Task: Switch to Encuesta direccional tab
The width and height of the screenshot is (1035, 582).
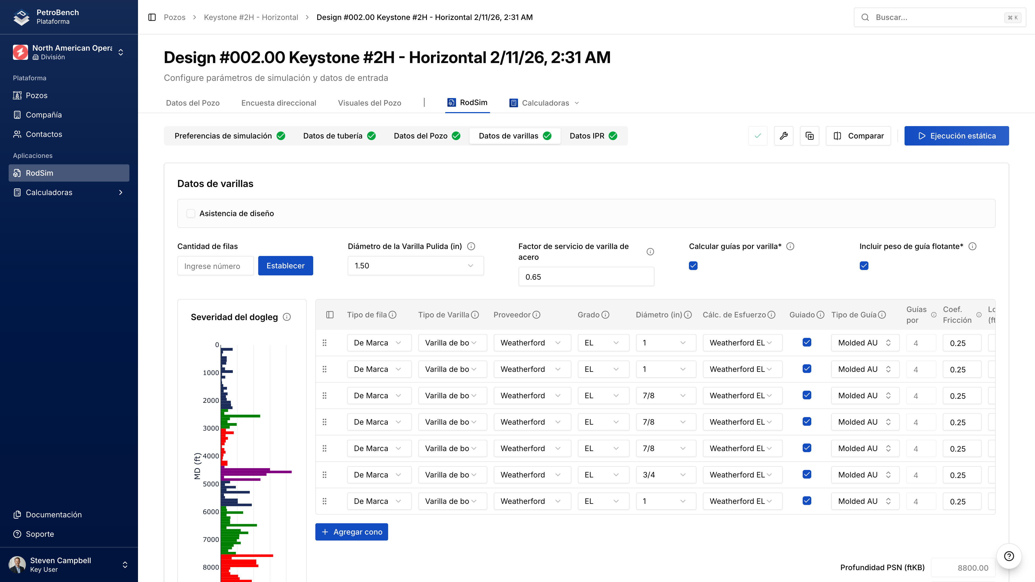Action: (x=278, y=103)
